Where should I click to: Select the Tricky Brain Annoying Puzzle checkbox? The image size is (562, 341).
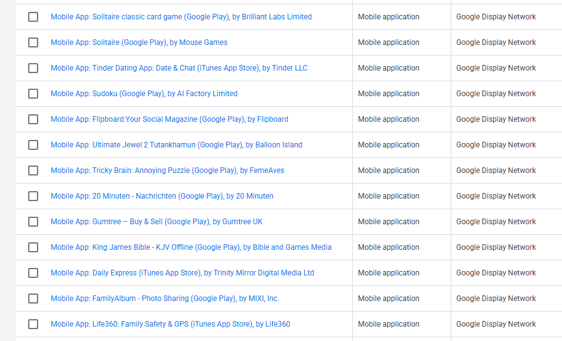33,170
